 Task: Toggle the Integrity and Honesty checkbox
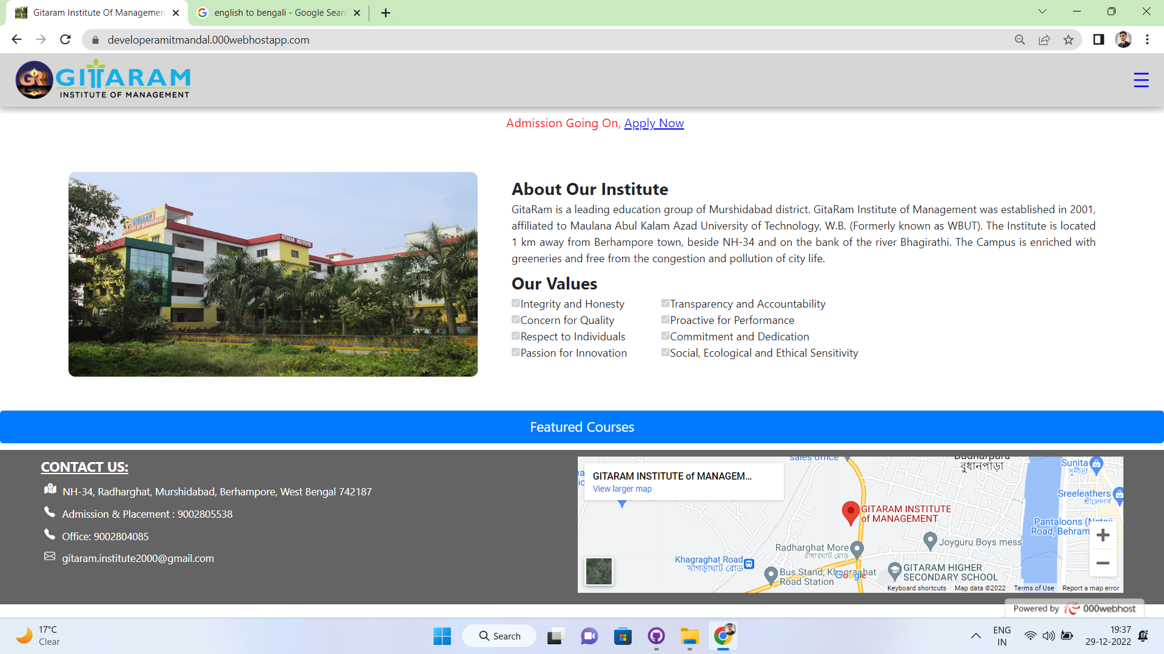pos(516,303)
